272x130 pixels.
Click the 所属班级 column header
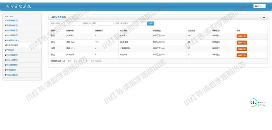point(157,31)
